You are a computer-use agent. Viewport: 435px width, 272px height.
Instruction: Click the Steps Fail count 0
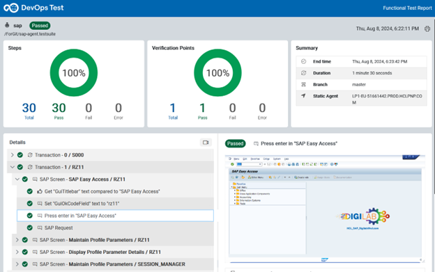point(89,108)
